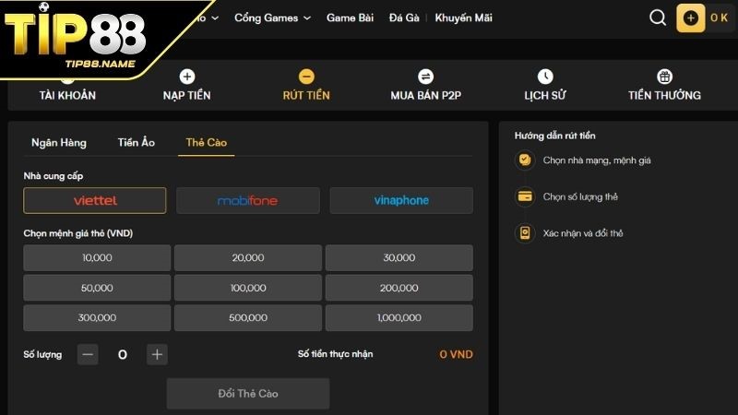The height and width of the screenshot is (415, 738).
Task: Select the 200,000 card value
Action: [399, 288]
